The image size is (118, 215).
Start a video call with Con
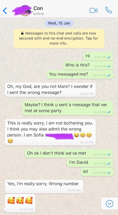coord(94,10)
